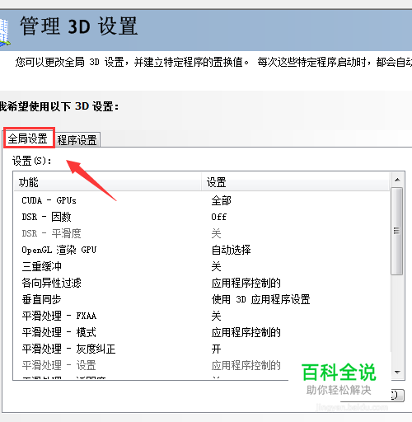Click the 全部 value for CUDA
This screenshot has width=412, height=422.
coord(222,200)
